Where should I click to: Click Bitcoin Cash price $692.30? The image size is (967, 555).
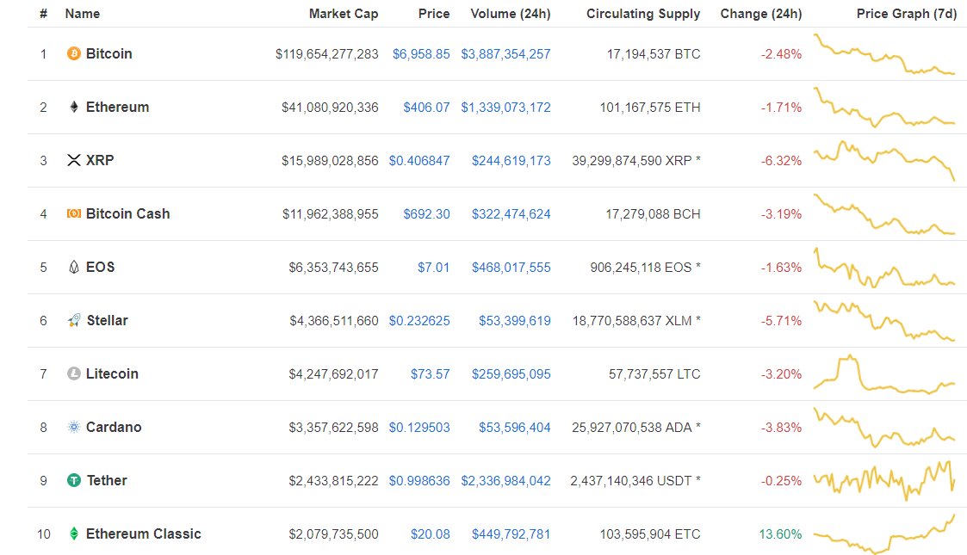[427, 214]
